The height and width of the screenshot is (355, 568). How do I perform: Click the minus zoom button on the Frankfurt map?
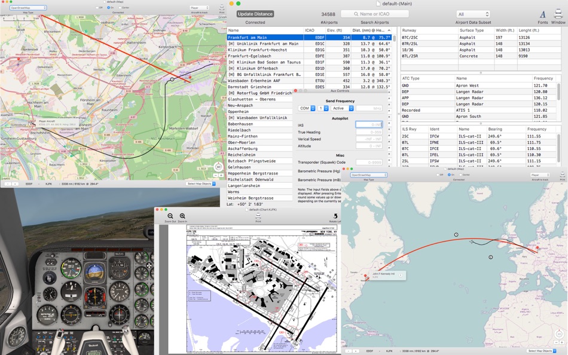215,175
